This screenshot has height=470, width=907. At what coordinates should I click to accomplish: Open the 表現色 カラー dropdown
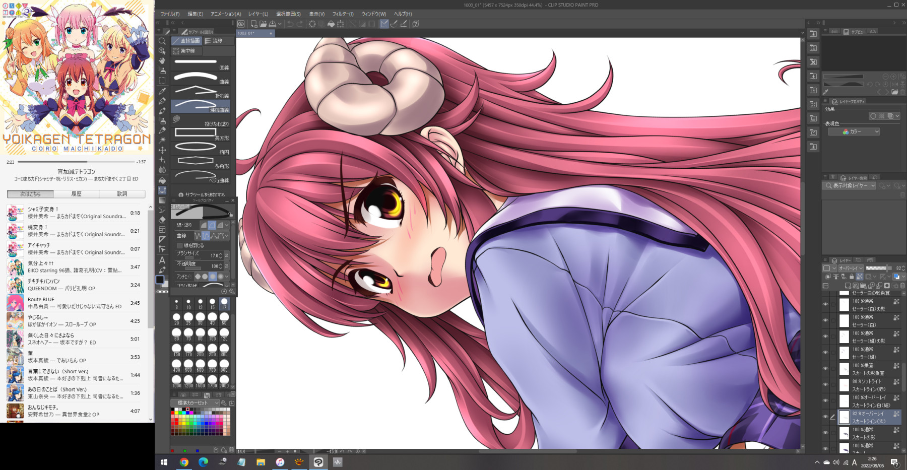(854, 131)
